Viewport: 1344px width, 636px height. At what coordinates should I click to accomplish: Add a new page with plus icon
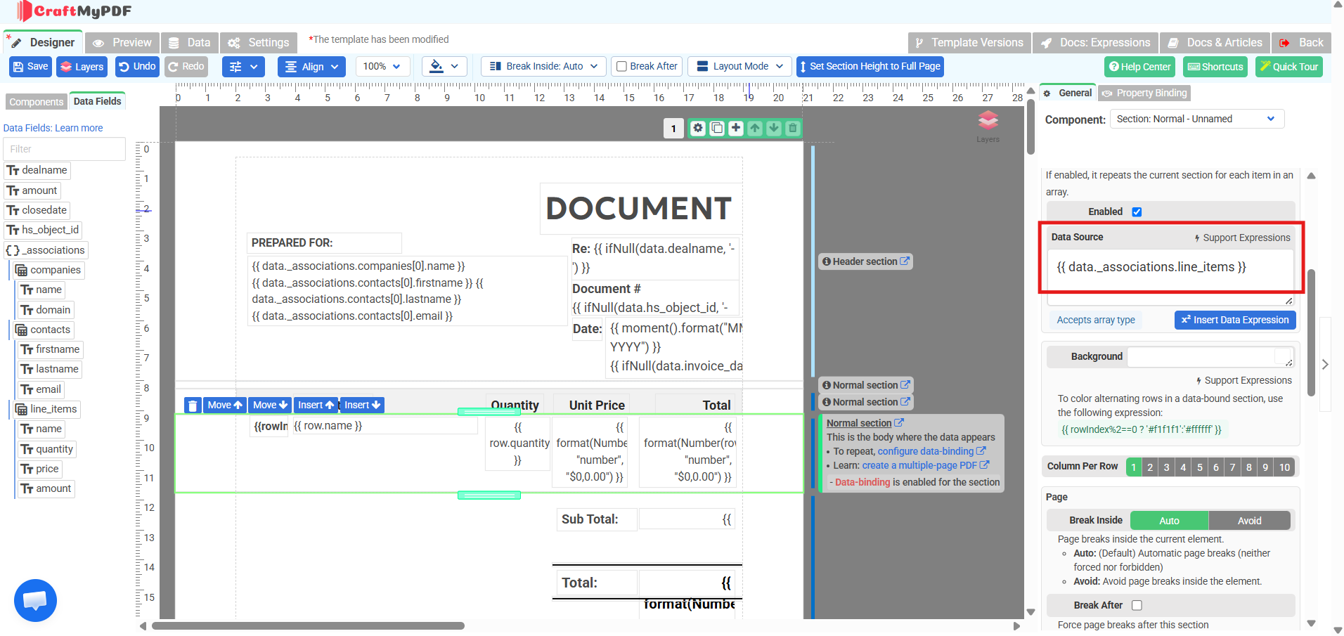[735, 128]
